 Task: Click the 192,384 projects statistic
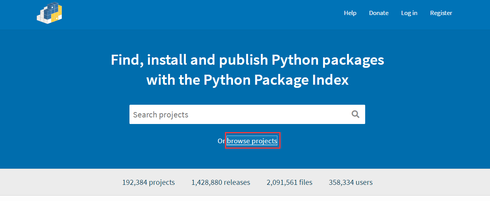point(148,183)
